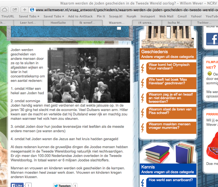The image size is (218, 187).
Task: Click lightning icon beside Max Havelaar question
Action: (142, 83)
